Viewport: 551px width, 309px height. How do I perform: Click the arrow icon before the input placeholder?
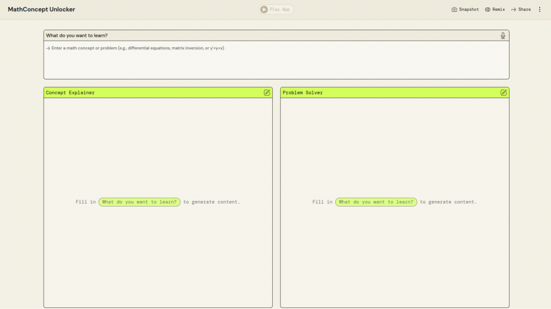[48, 48]
